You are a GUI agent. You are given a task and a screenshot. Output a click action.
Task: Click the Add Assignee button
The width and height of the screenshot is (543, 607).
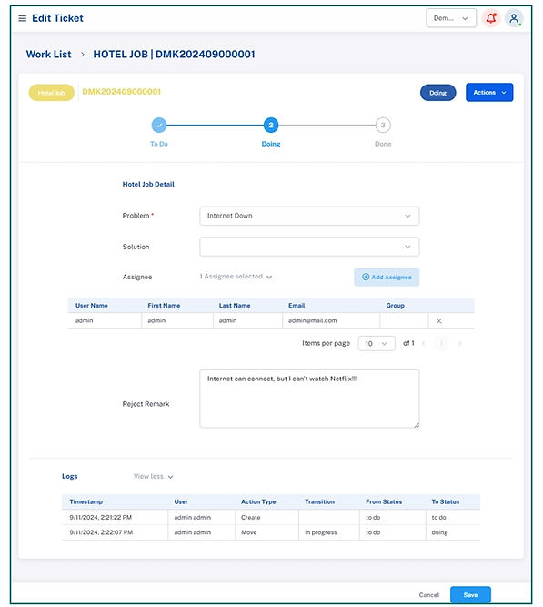[x=387, y=278]
